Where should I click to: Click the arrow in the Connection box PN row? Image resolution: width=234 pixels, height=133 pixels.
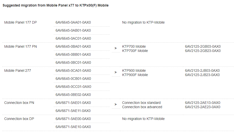[116, 104]
